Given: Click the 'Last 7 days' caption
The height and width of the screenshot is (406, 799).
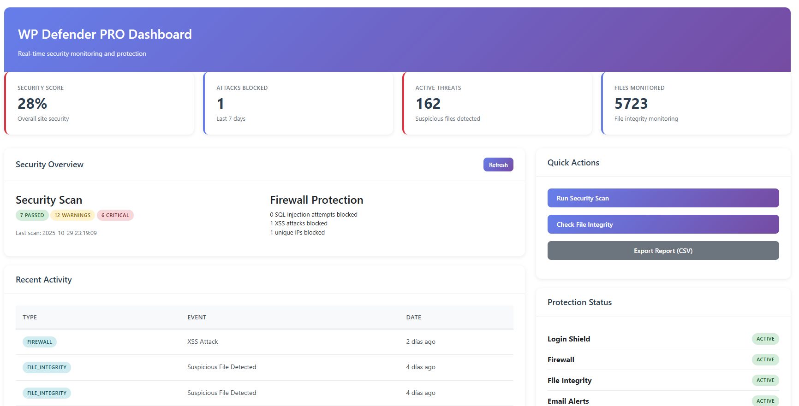Looking at the screenshot, I should point(231,119).
